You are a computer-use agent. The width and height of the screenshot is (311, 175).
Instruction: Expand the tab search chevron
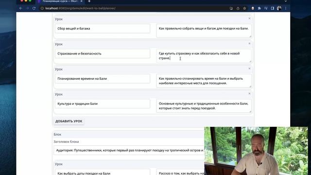pyautogui.click(x=286, y=1)
